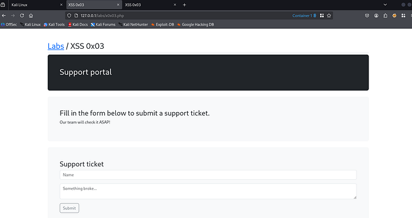Open the Kali Linux bookmark
This screenshot has height=218, width=412.
[31, 25]
